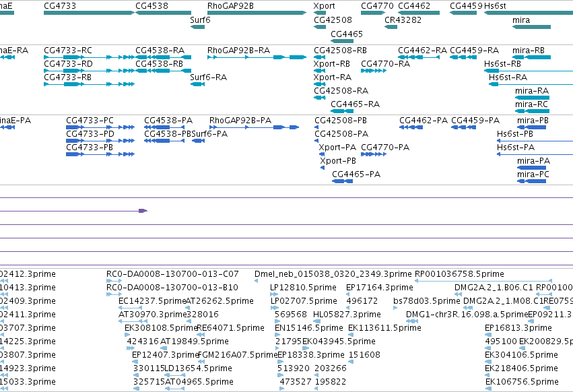Image resolution: width=573 pixels, height=392 pixels.
Task: Select the Hs6st gene label
Action: (495, 6)
